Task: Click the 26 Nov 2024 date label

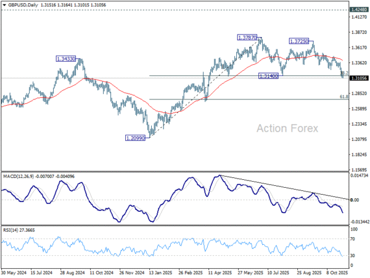Action: [x=131, y=272]
